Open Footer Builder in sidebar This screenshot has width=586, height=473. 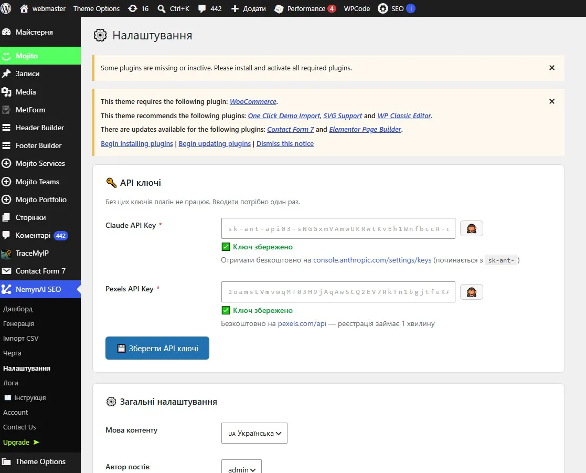pyautogui.click(x=40, y=145)
